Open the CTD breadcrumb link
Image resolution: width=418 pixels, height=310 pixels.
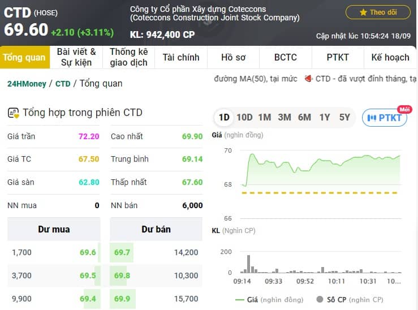[63, 84]
